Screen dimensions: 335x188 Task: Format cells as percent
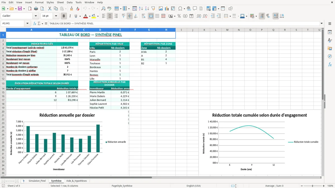pyautogui.click(x=179, y=16)
